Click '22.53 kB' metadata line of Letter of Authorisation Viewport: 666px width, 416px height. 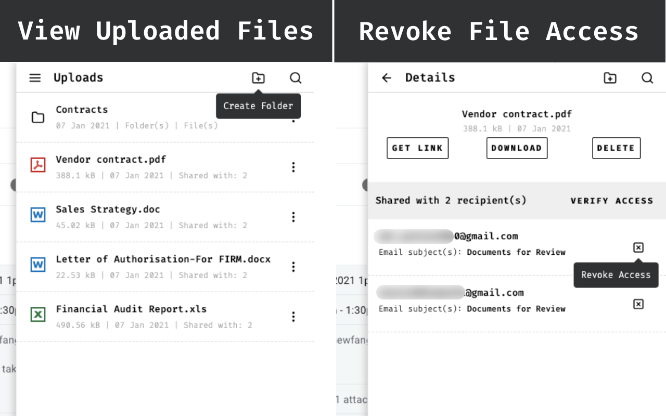pos(151,276)
